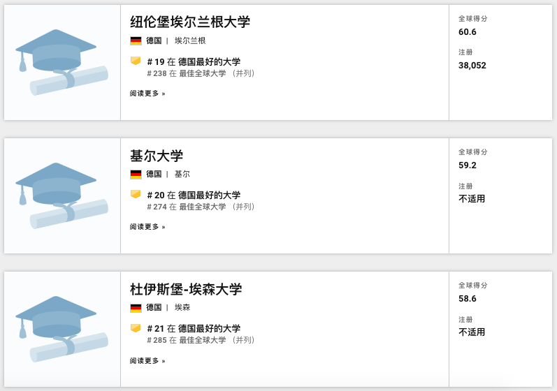This screenshot has width=557, height=391.
Task: Click the 38,052 enrollment figure
Action: coord(472,66)
